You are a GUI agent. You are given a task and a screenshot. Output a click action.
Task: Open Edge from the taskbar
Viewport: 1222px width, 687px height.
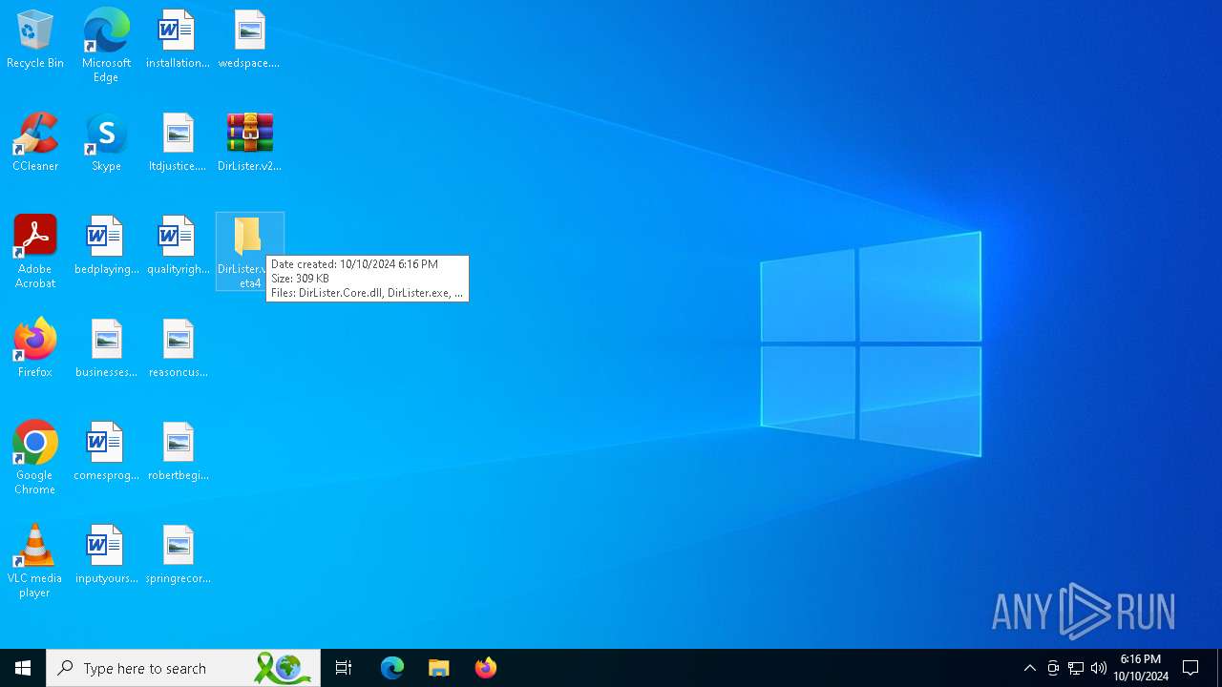(392, 668)
